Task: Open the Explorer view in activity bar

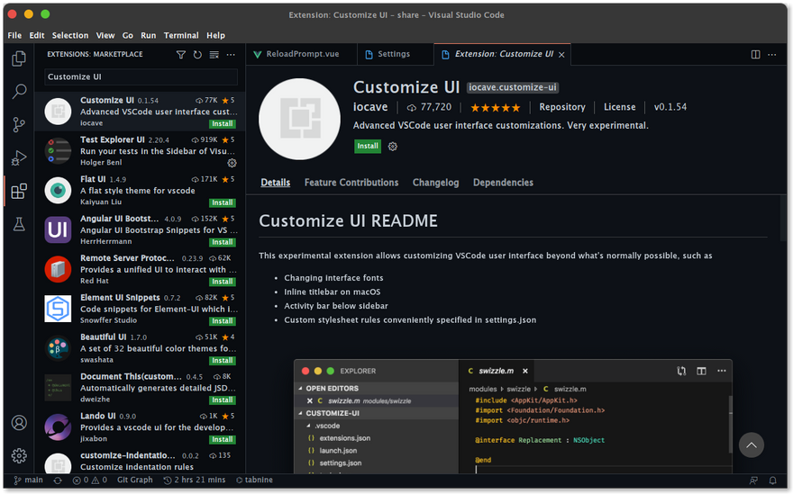Action: coord(18,59)
